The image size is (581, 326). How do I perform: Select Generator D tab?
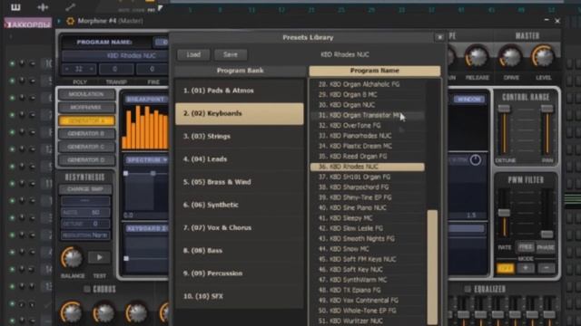[86, 160]
